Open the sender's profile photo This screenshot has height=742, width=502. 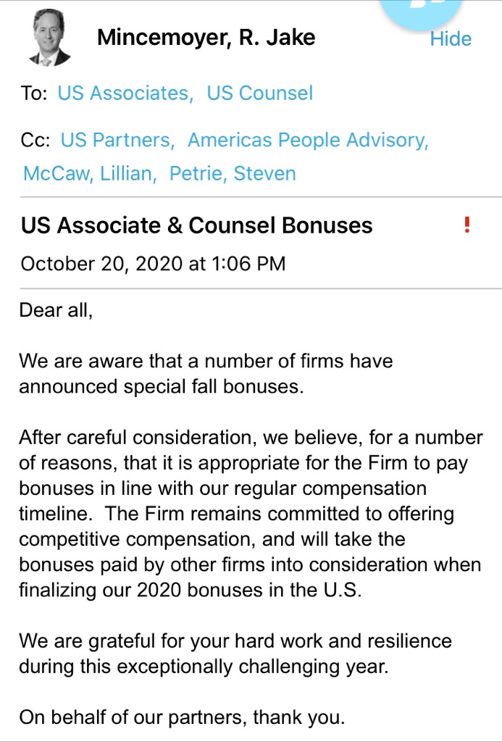tap(49, 38)
